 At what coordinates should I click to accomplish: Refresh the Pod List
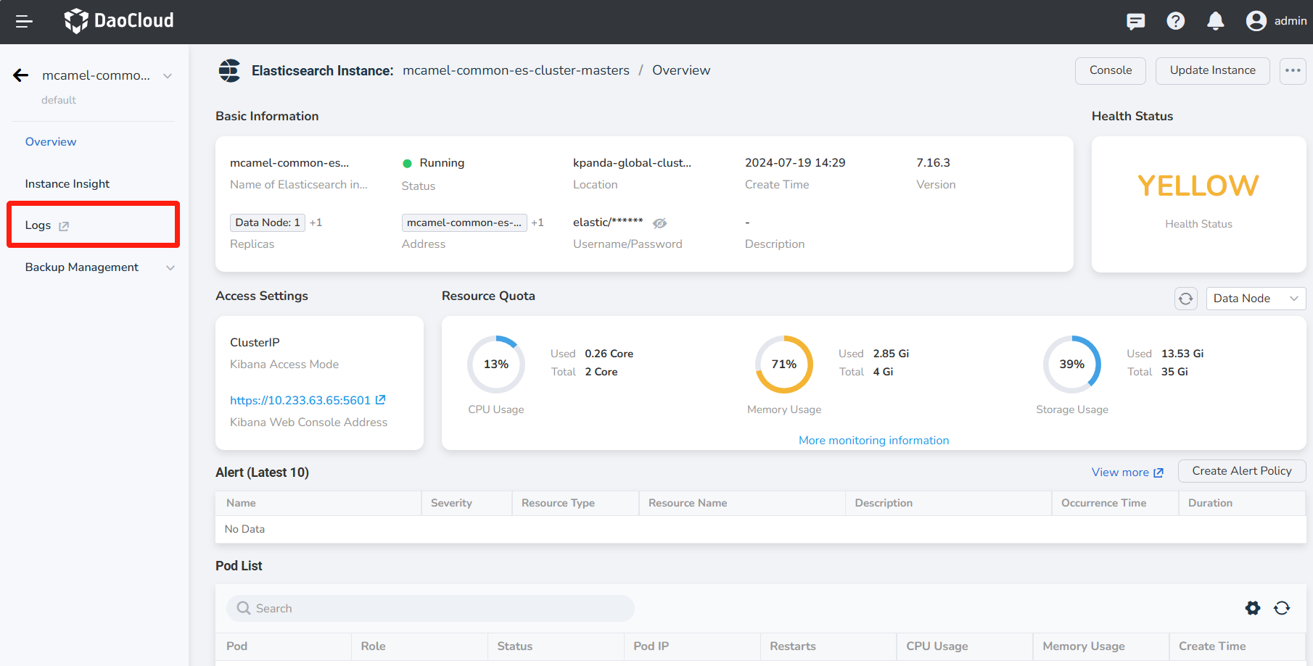tap(1282, 608)
